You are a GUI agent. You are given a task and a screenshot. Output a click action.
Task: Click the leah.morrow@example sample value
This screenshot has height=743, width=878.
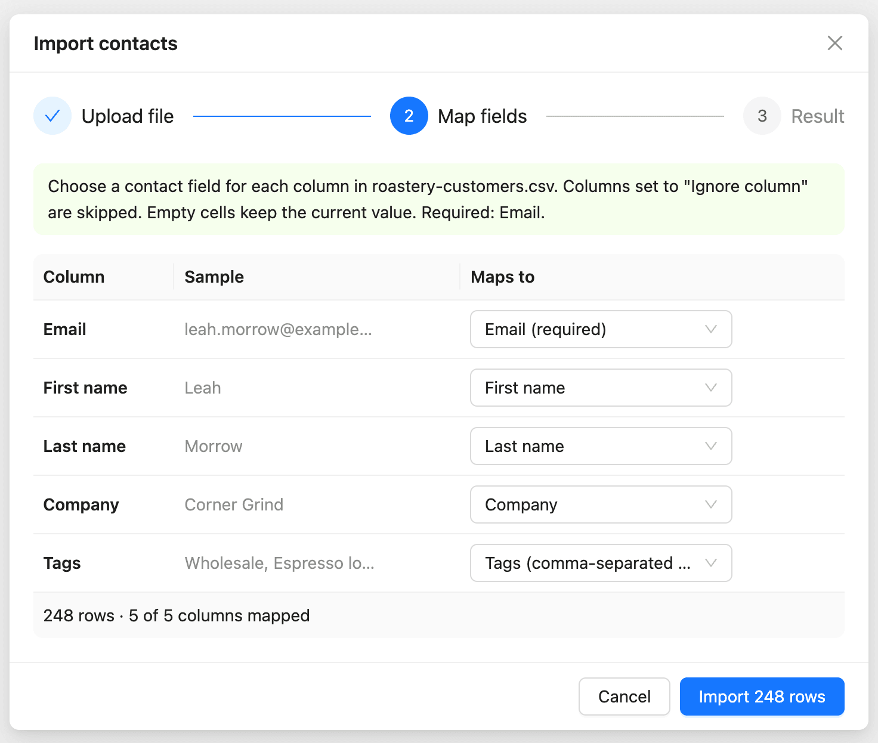pyautogui.click(x=279, y=329)
